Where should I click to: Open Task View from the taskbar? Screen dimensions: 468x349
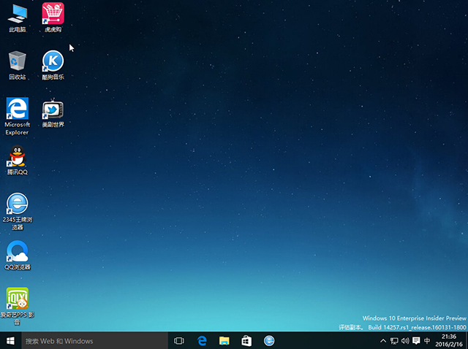179,341
